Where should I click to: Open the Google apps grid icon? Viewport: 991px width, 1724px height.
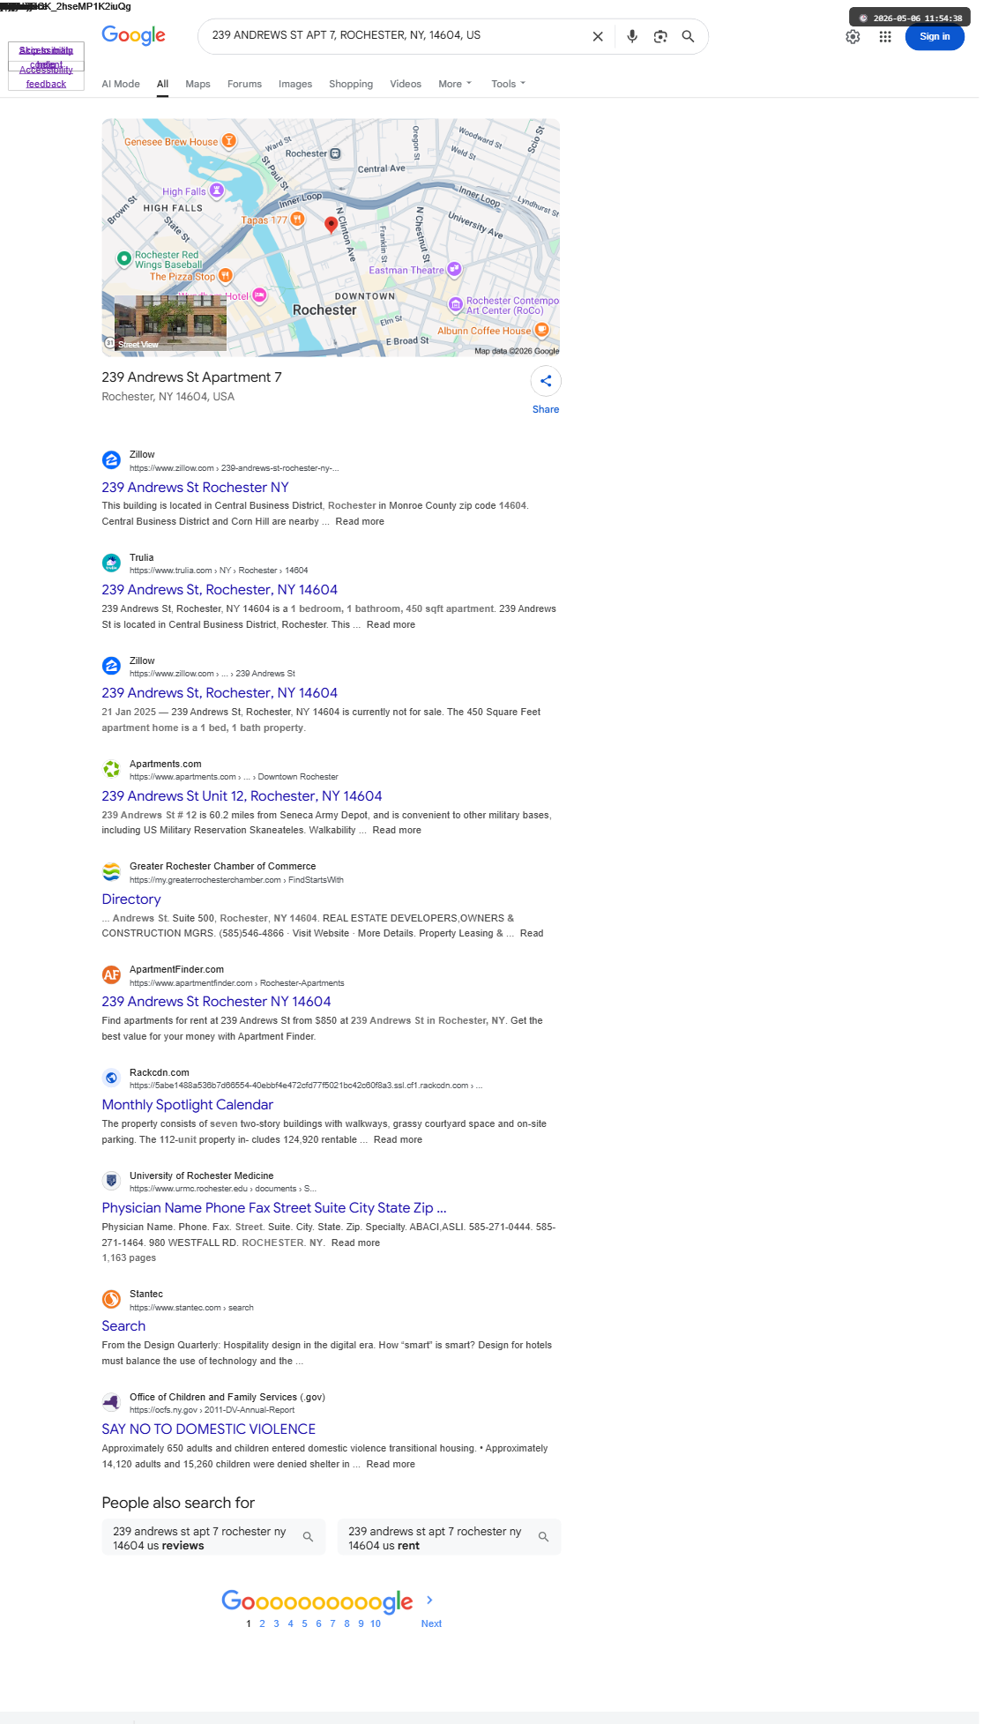coord(885,37)
